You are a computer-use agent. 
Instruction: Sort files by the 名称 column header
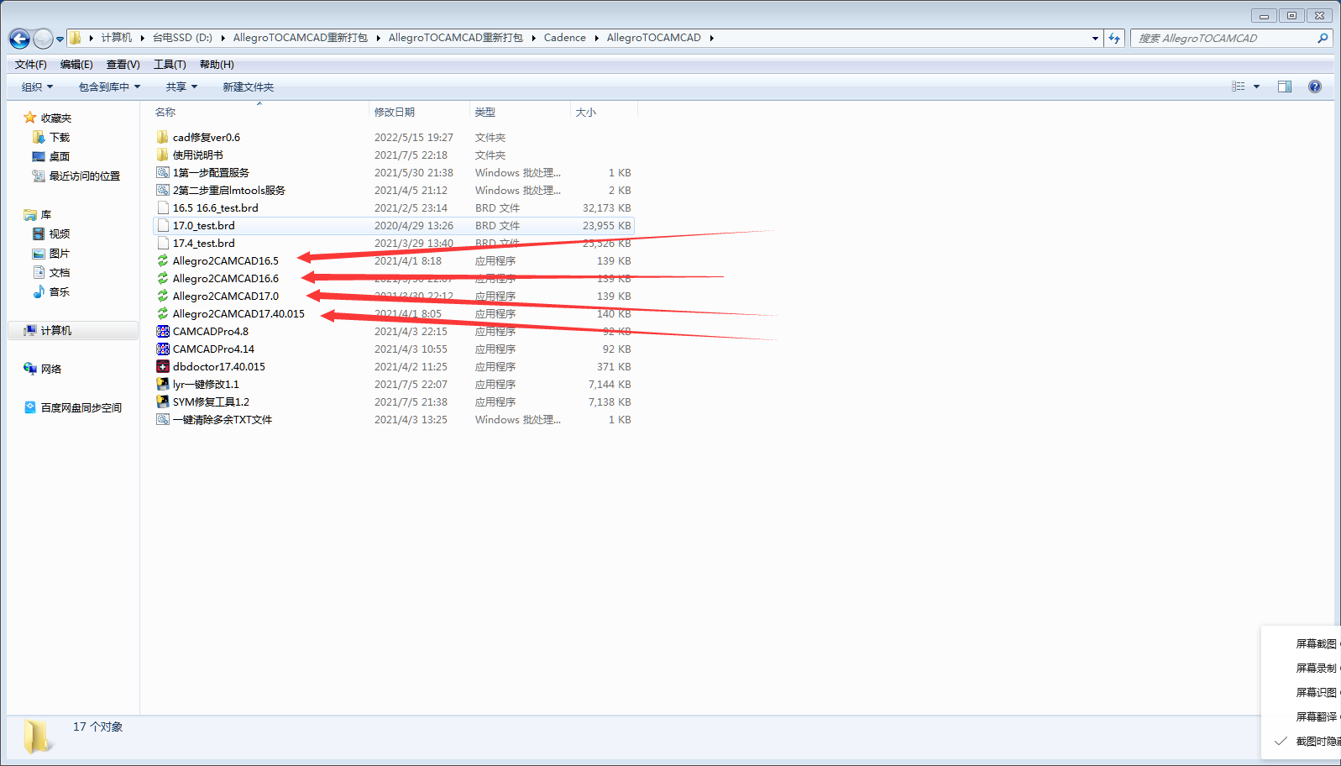(165, 112)
